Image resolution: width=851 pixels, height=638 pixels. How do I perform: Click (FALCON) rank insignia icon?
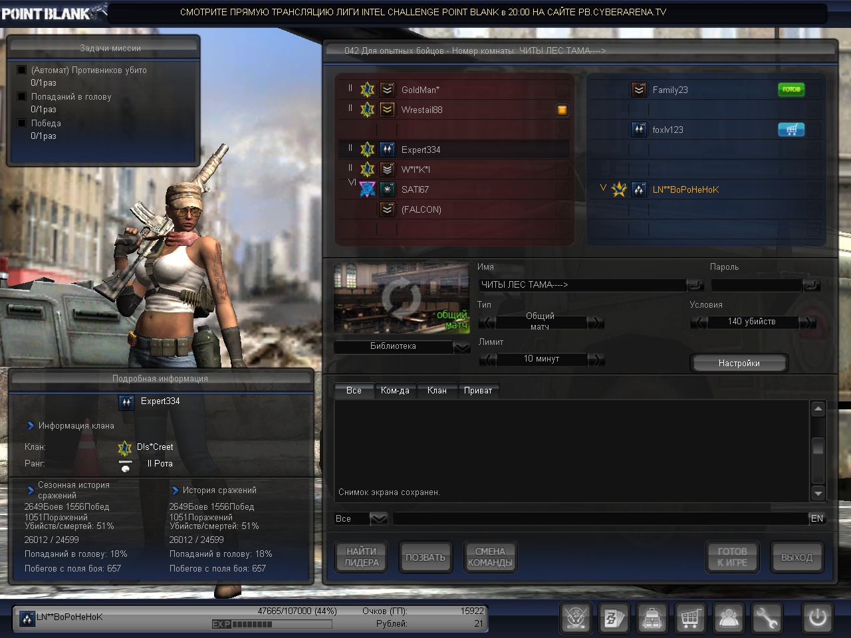point(387,209)
